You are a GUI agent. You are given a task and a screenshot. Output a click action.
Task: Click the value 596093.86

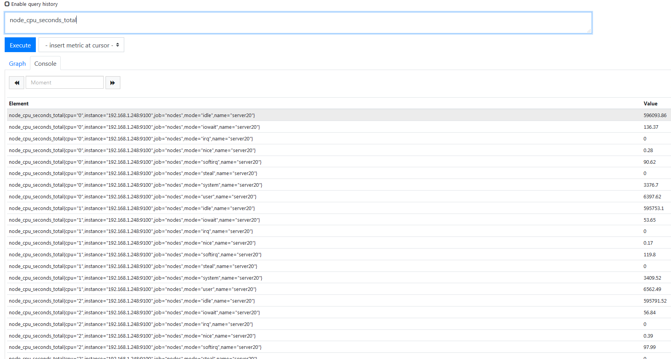coord(655,116)
